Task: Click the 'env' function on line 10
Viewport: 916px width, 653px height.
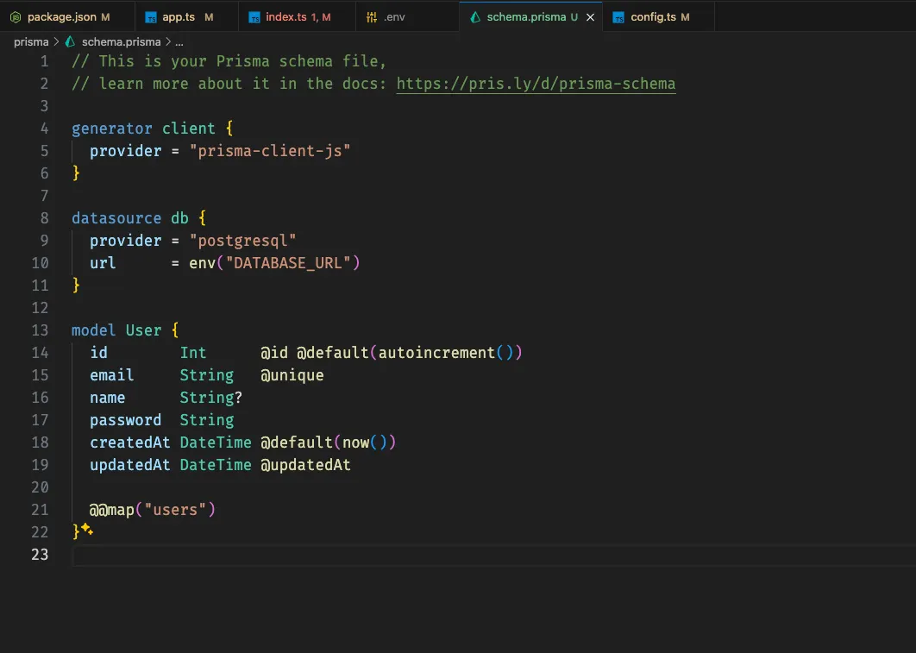Action: pos(202,263)
